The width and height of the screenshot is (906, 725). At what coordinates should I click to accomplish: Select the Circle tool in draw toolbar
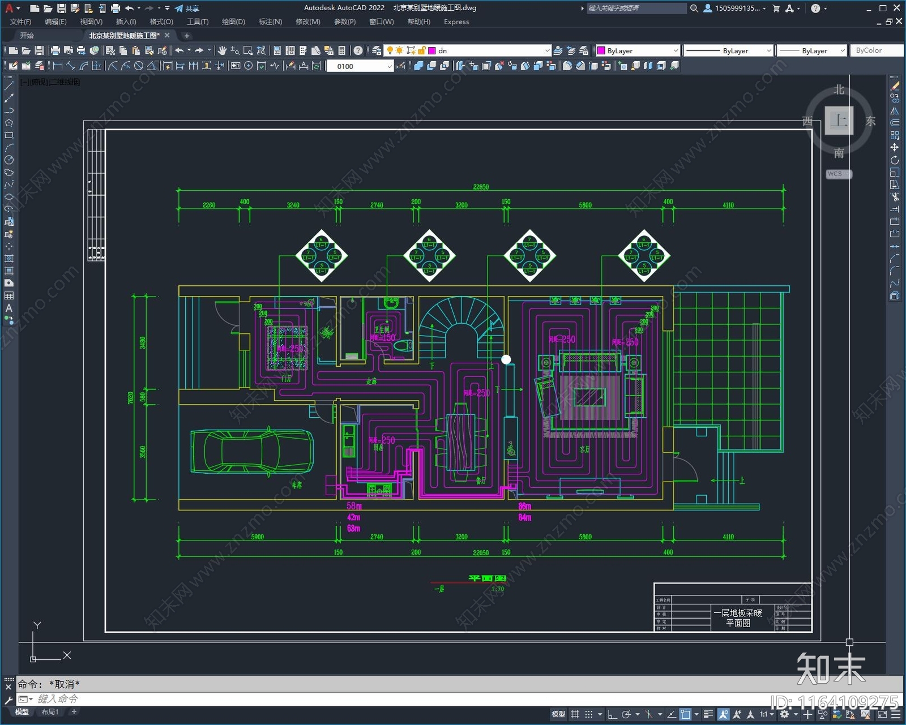(x=8, y=160)
